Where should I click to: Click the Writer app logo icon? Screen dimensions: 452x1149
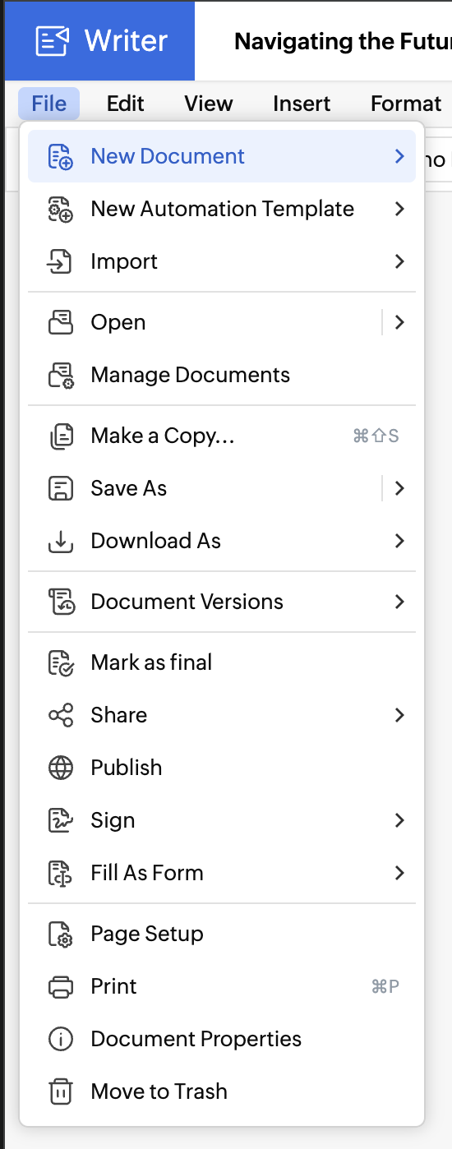coord(53,40)
